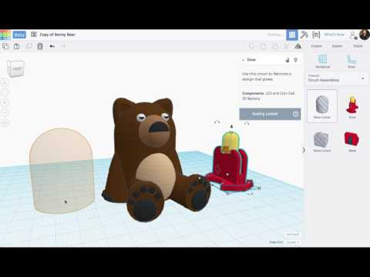
Task: Click the invite collaborator icon
Action: 353,35
